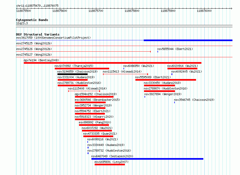The width and height of the screenshot is (240, 175).
Task: Click esv3680546 (Besenbacher2015) label
Action: click(97, 100)
